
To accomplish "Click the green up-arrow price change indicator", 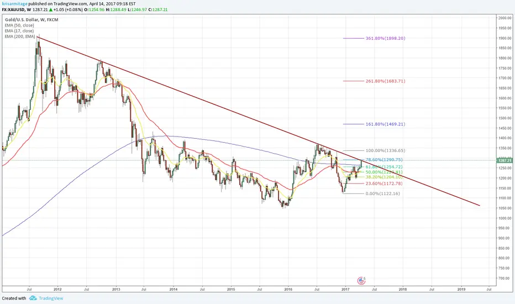I will coord(51,10).
